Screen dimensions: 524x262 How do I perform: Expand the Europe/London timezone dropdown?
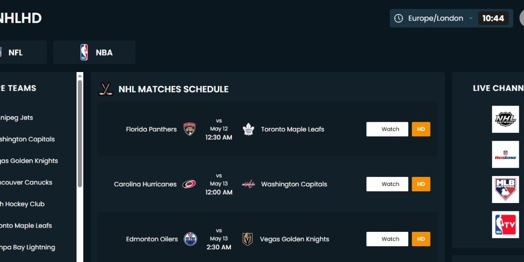441,18
